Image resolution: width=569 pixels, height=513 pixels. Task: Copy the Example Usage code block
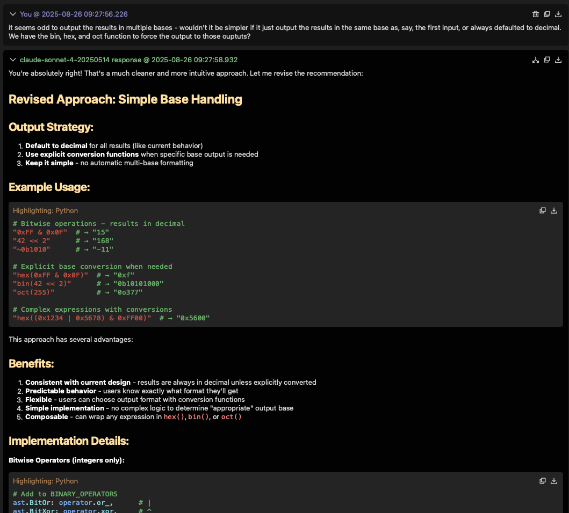[543, 210]
